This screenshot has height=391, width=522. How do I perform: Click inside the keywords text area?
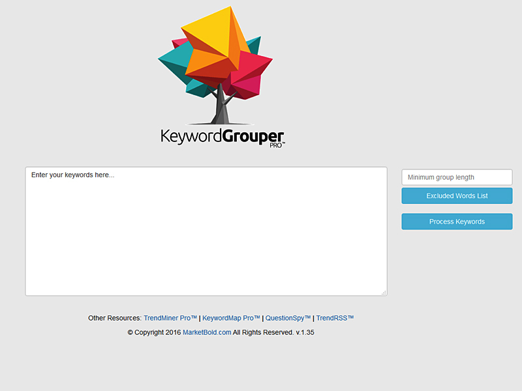(x=206, y=231)
